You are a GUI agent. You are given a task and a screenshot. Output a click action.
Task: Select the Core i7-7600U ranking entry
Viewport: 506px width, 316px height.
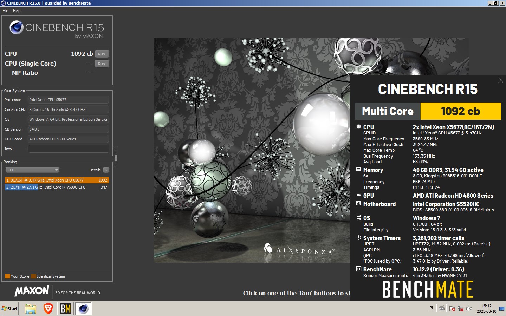click(57, 187)
